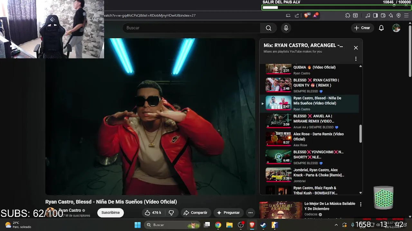This screenshot has height=231, width=412.
Task: Click Suscribirse button
Action: [x=110, y=213]
